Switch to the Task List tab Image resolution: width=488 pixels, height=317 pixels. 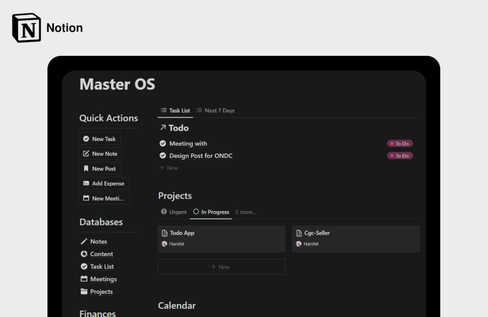175,110
